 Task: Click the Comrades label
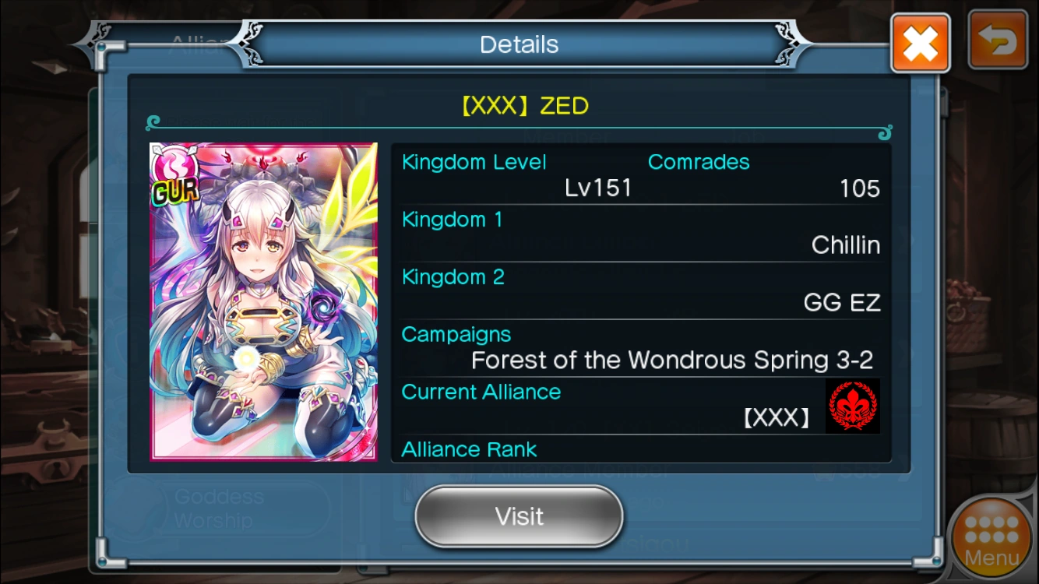coord(699,162)
